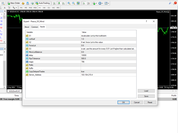Viewport: 178px width, 133px height.
Task: Toggle CopyDelayedTrades true value
Action: coord(108,71)
